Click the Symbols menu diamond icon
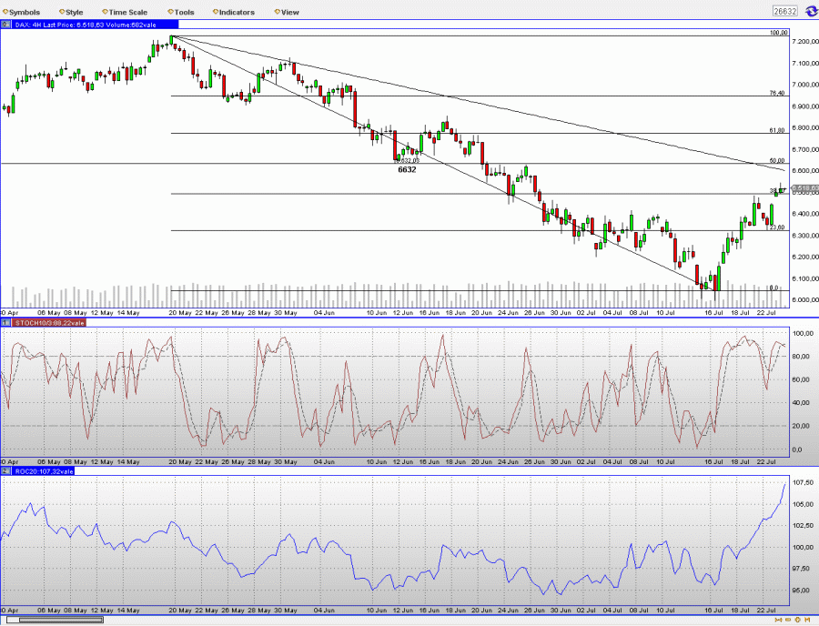Screen dimensions: 819x626 tap(5, 12)
